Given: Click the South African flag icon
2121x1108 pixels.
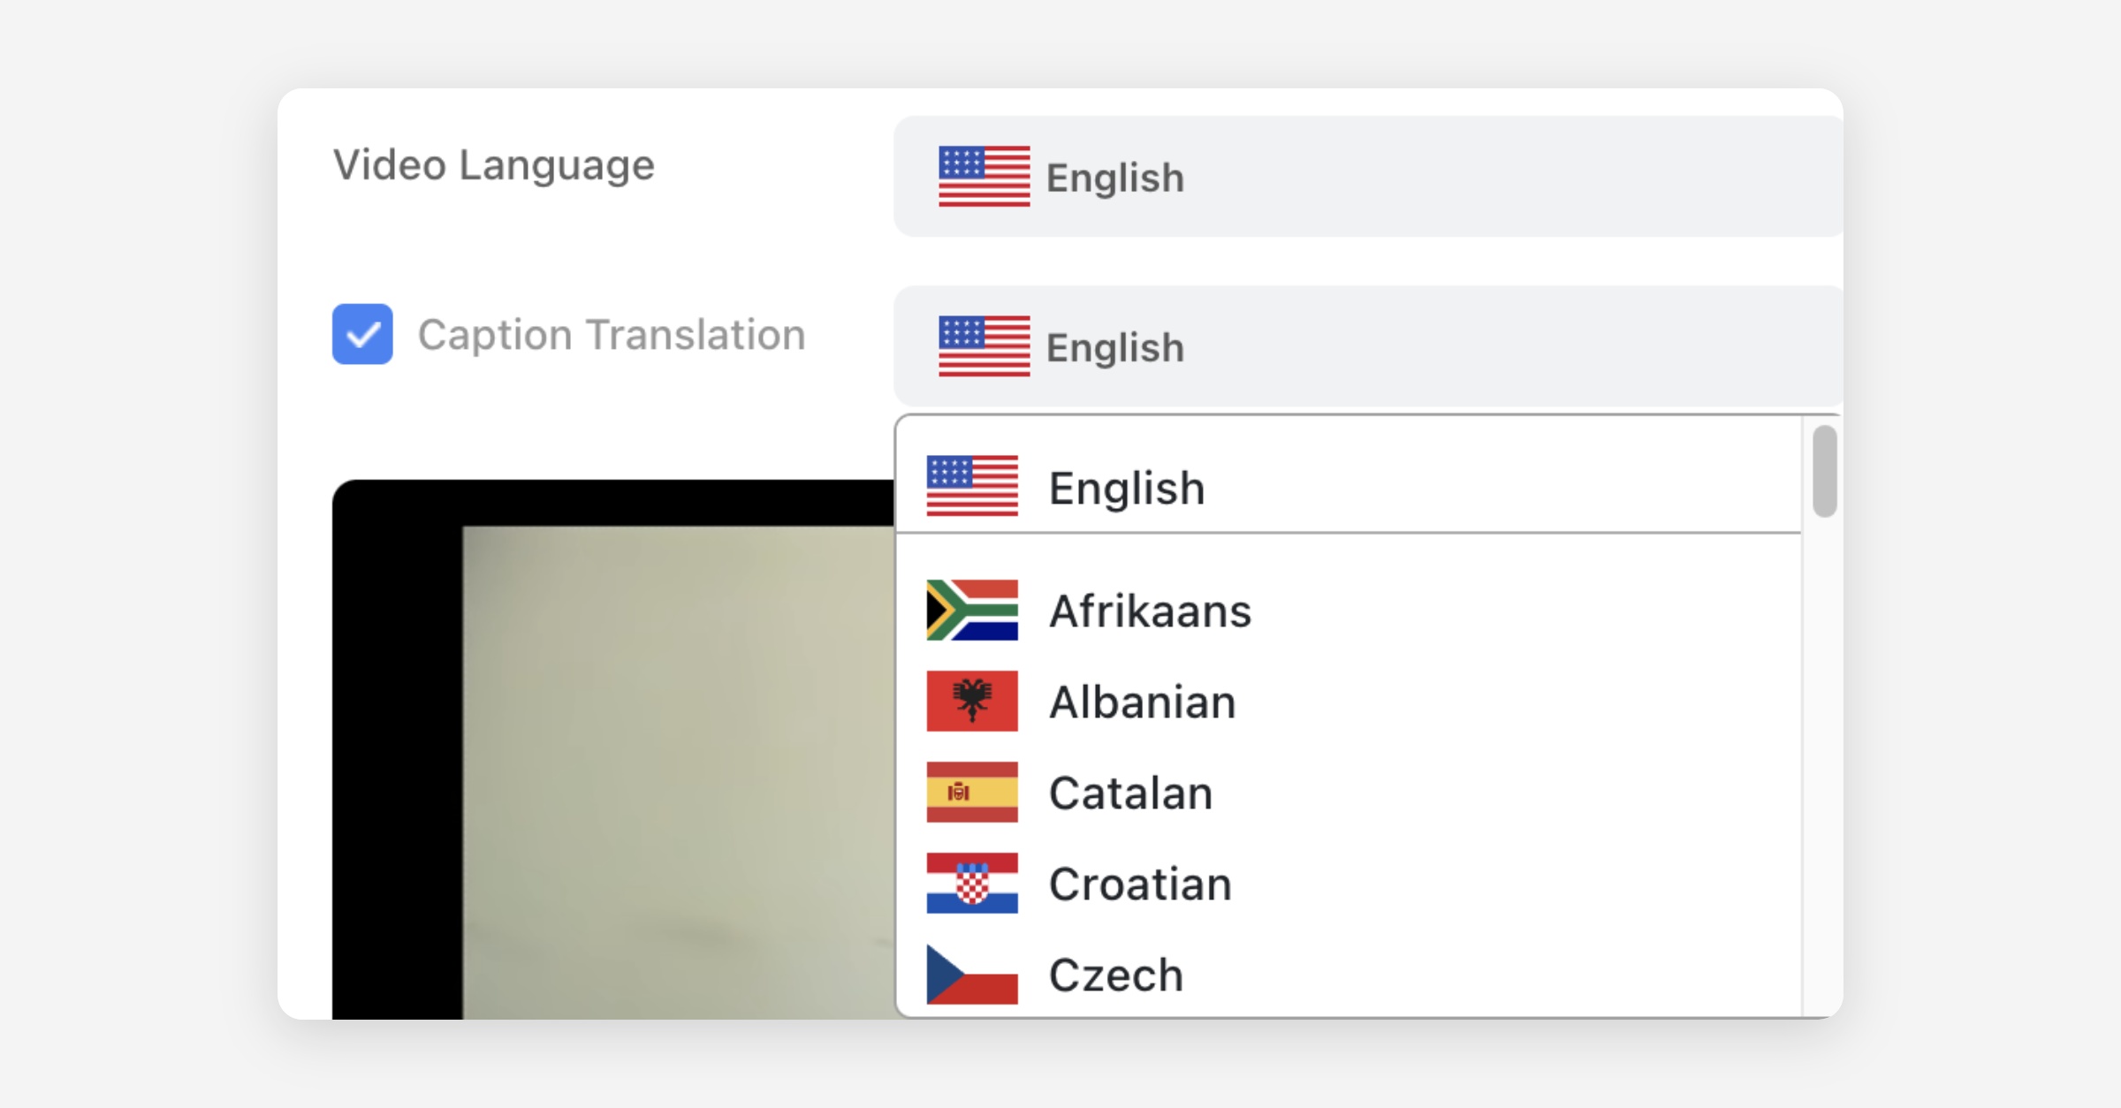Looking at the screenshot, I should tap(971, 611).
